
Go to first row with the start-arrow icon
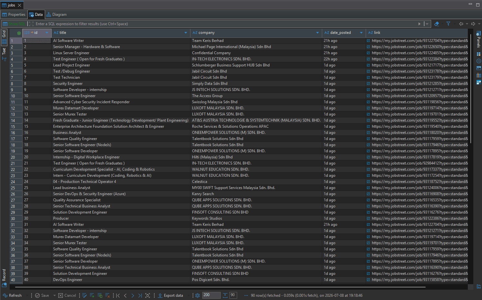[118, 295]
